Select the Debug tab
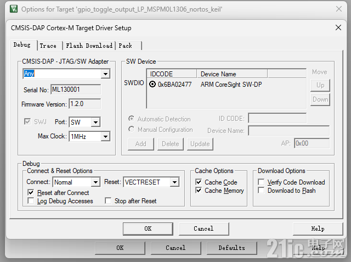351x262 pixels. [x=22, y=45]
